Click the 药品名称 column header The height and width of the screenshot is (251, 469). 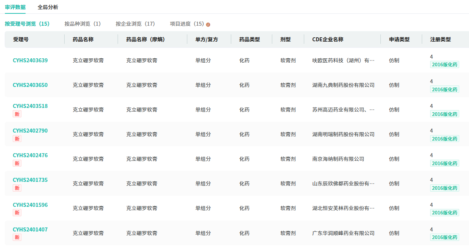tap(83, 39)
